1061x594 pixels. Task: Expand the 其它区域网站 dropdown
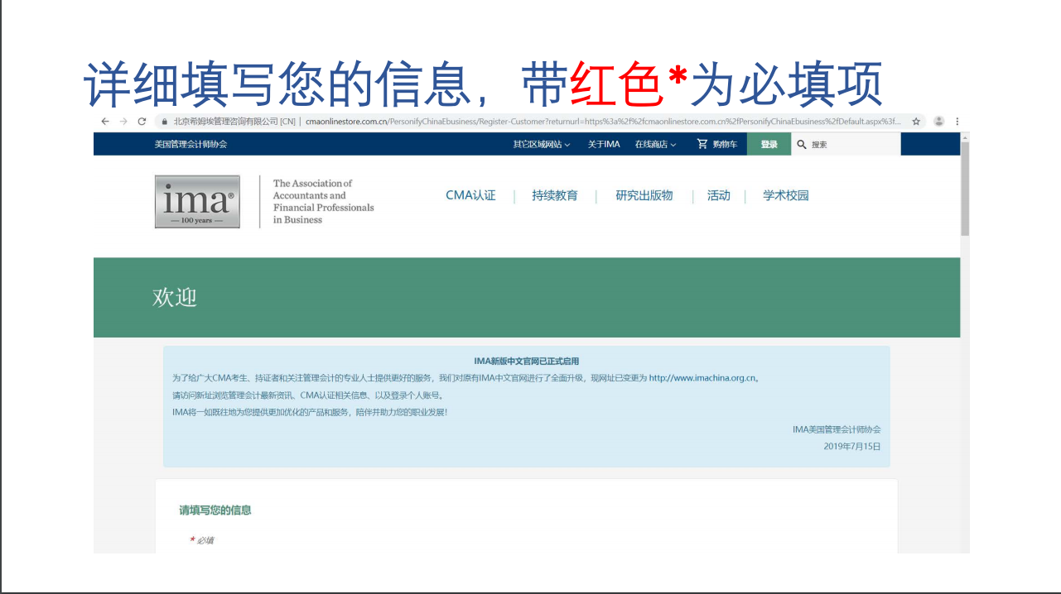pos(537,144)
